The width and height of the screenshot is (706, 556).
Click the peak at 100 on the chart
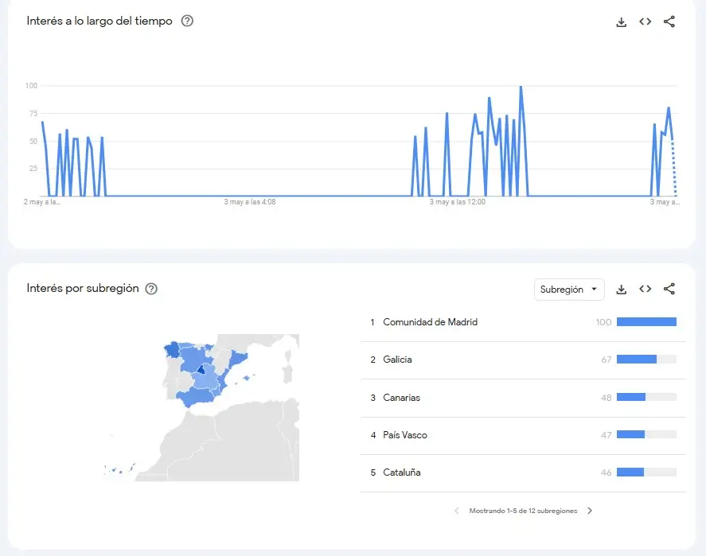[521, 87]
